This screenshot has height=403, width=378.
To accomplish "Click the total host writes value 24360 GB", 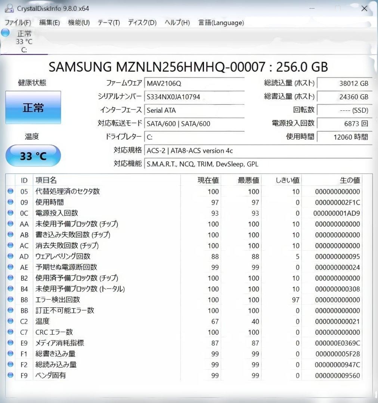I will point(344,97).
